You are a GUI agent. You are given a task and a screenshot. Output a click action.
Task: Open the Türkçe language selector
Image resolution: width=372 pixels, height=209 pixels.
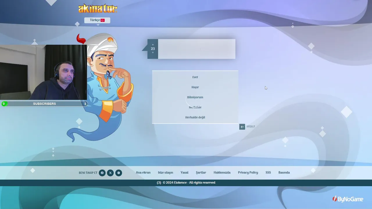point(97,20)
